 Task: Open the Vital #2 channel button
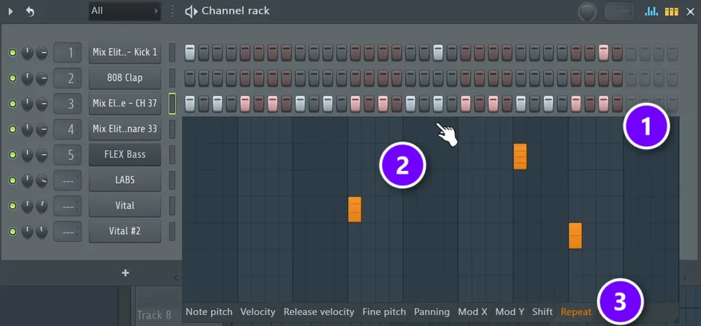point(125,231)
